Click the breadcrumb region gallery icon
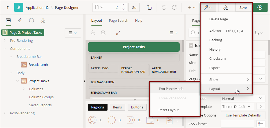Image resolution: width=270 pixels, height=128 pixels. 131,120
